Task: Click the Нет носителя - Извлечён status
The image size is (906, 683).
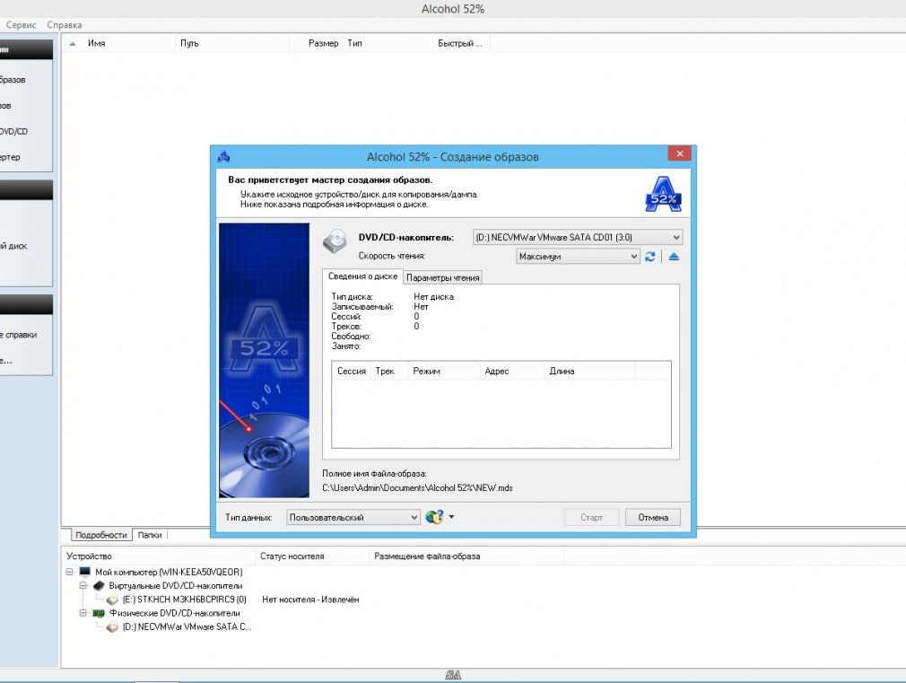Action: (x=310, y=600)
